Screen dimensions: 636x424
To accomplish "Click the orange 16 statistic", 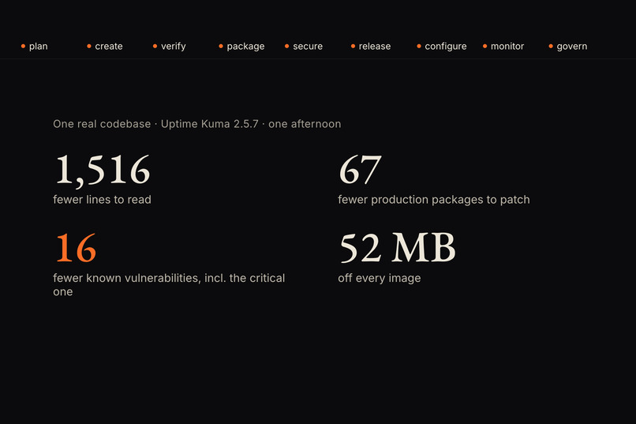I will click(77, 248).
